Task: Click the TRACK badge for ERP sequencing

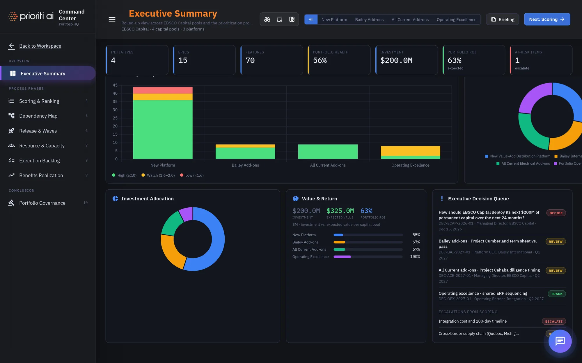Action: (x=557, y=294)
